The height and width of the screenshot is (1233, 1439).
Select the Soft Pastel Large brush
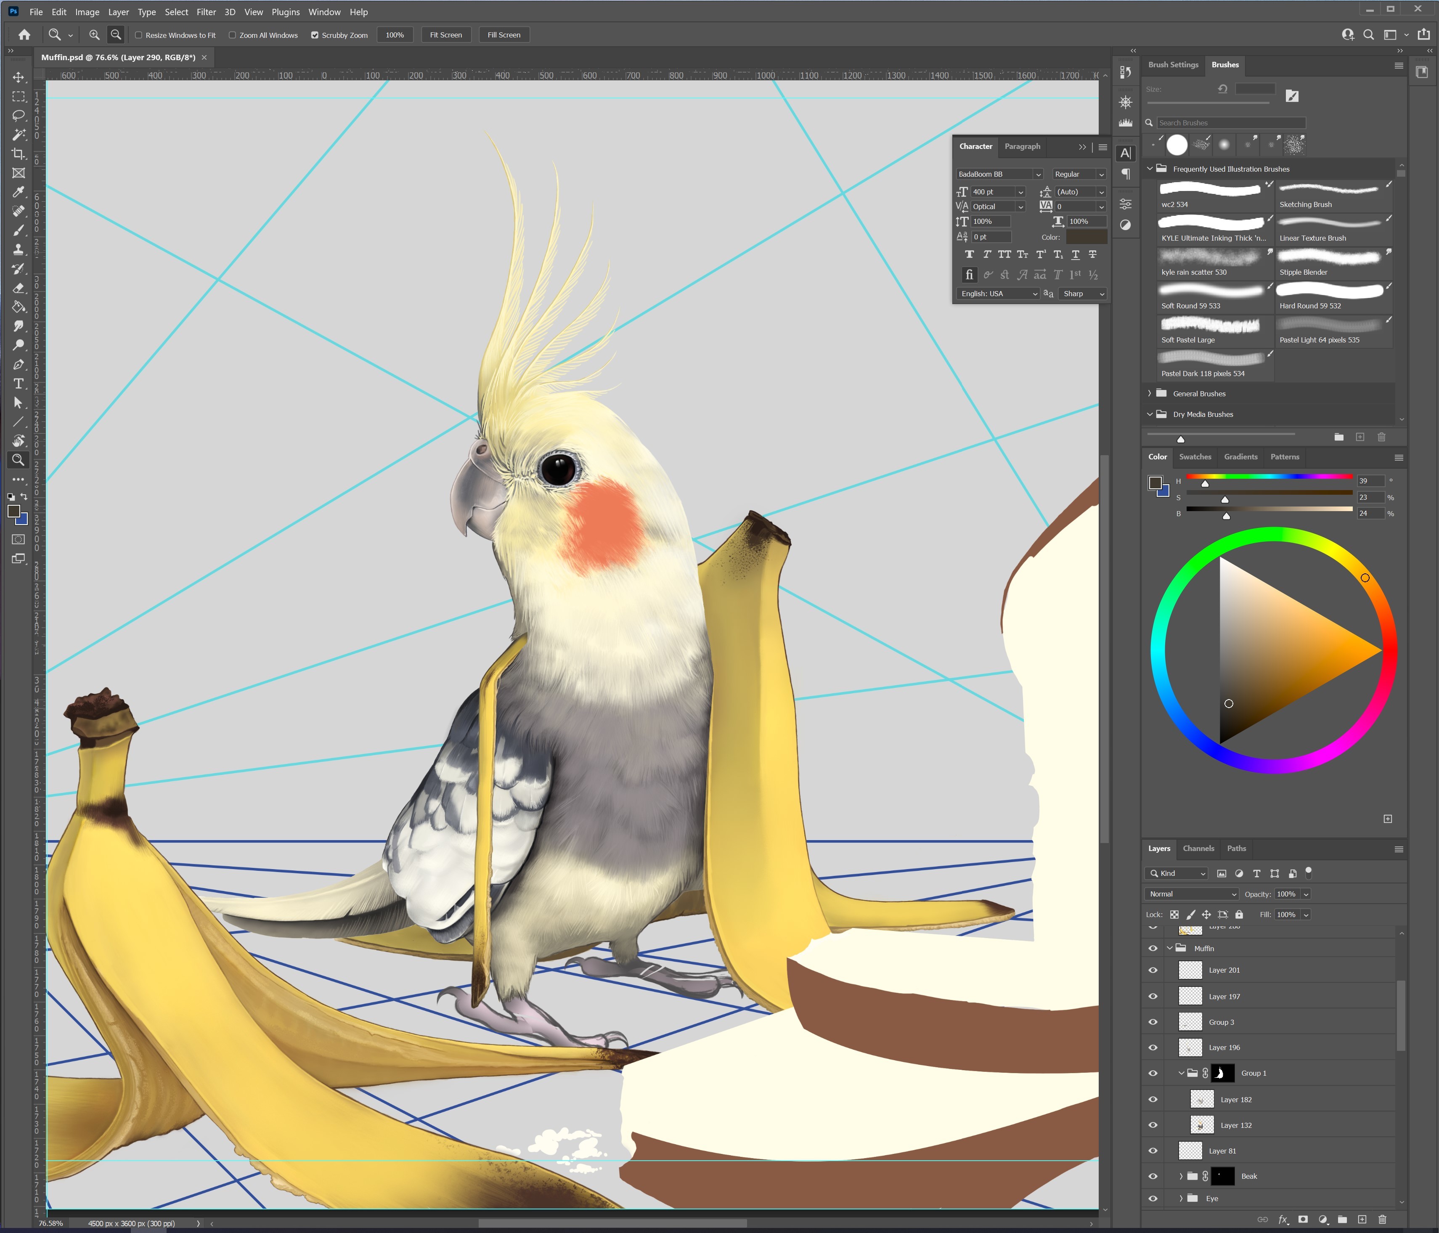click(1215, 331)
